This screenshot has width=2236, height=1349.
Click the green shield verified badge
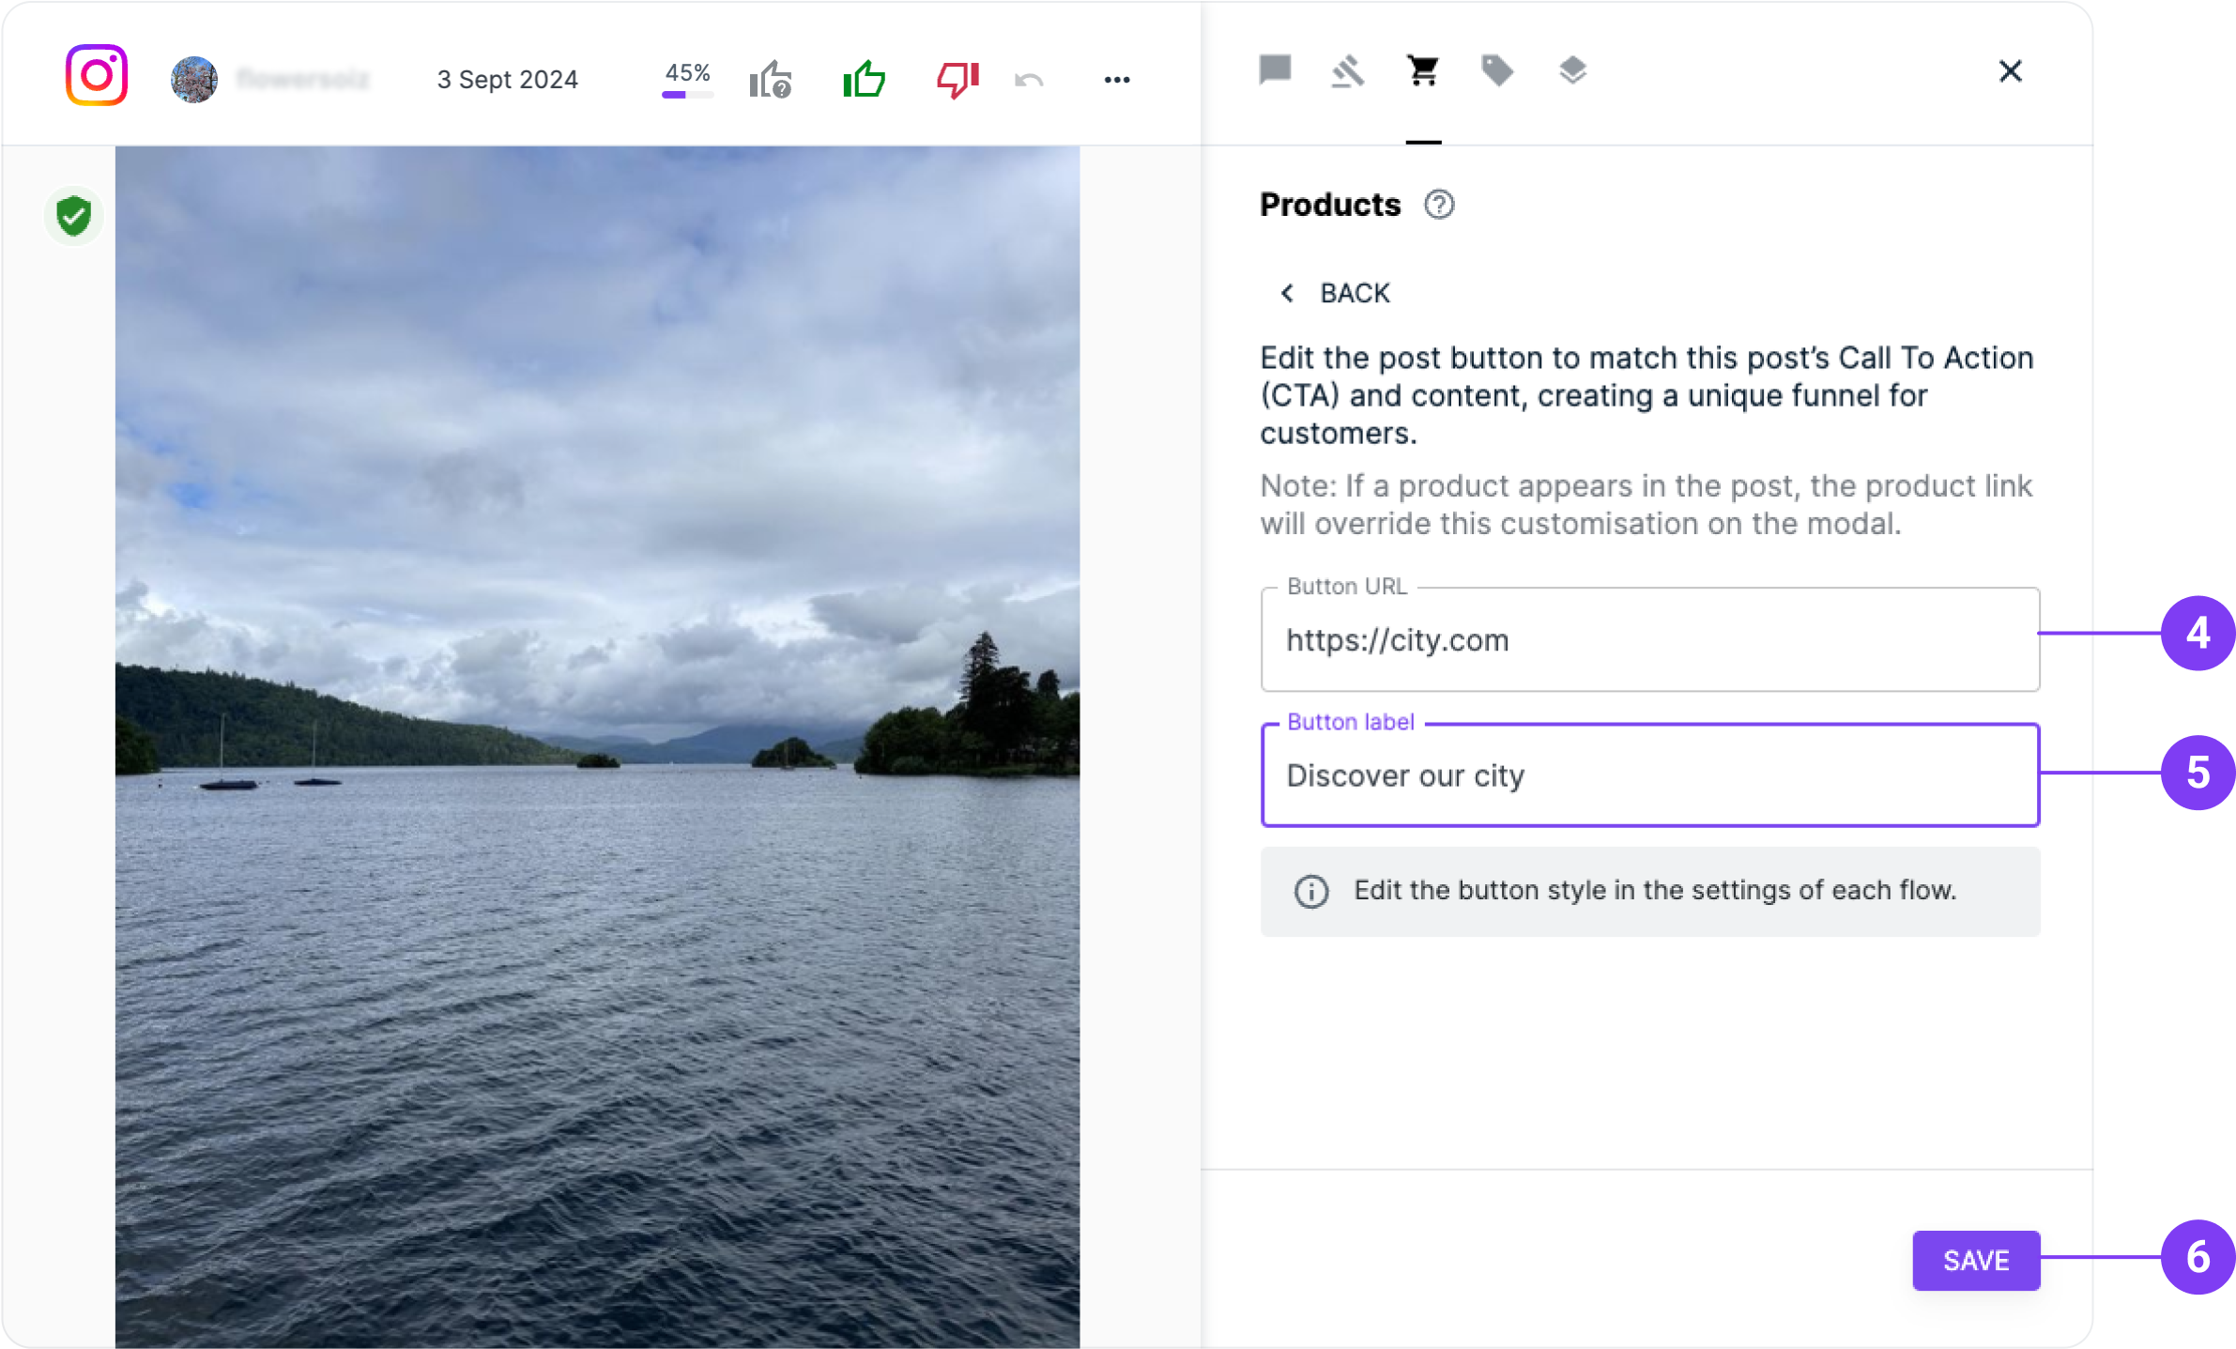74,216
